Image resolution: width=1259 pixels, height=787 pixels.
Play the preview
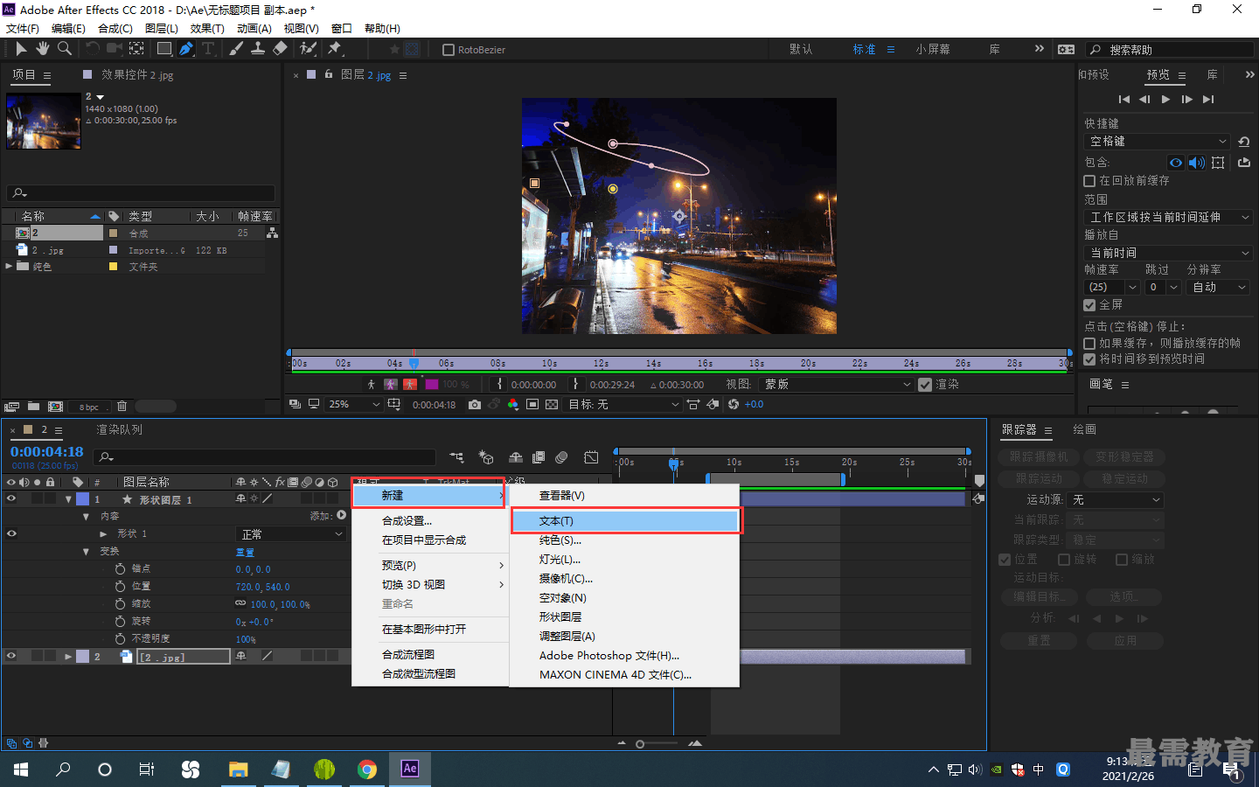coord(1165,100)
